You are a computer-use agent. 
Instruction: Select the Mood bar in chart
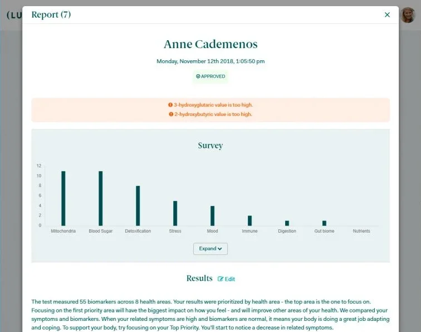(x=212, y=216)
